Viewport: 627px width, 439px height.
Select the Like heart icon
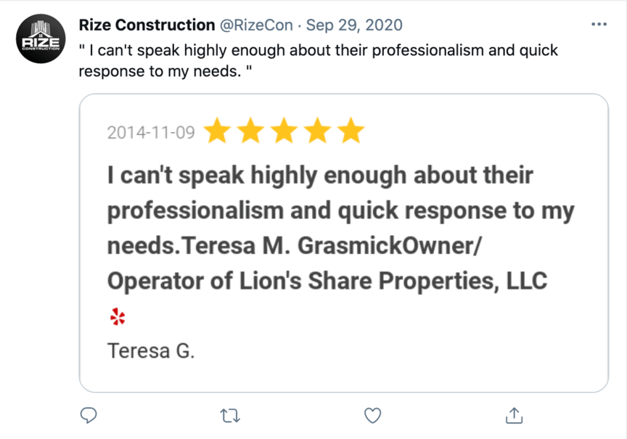pyautogui.click(x=372, y=415)
